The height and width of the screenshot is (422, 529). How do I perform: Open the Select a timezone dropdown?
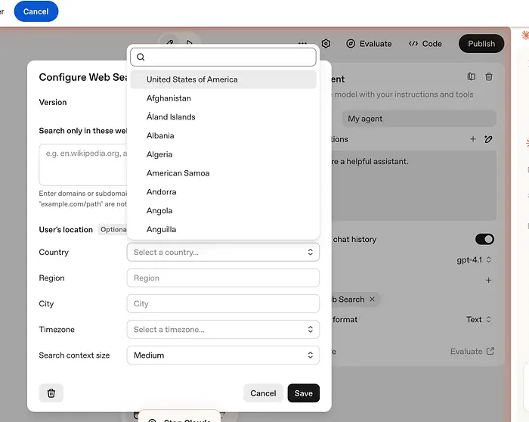(x=223, y=330)
